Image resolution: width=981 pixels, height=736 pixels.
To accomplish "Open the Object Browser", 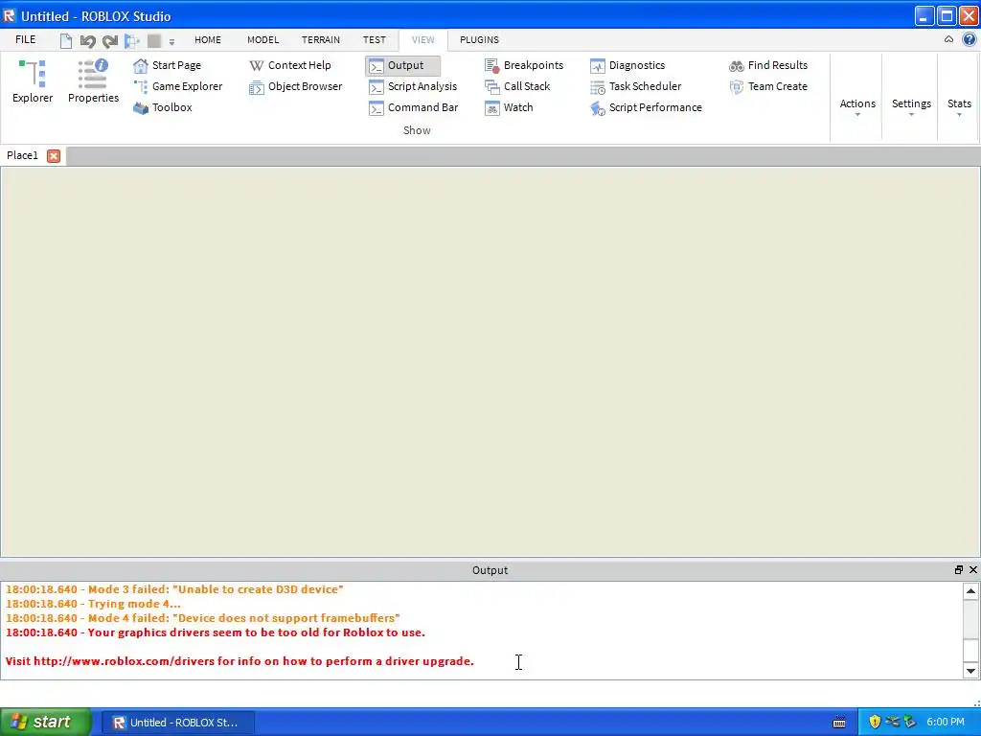I will 295,86.
